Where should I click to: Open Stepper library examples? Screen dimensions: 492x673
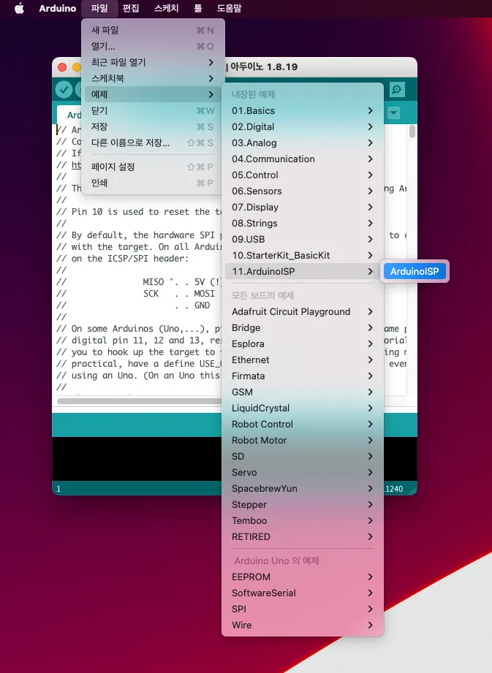coord(302,505)
